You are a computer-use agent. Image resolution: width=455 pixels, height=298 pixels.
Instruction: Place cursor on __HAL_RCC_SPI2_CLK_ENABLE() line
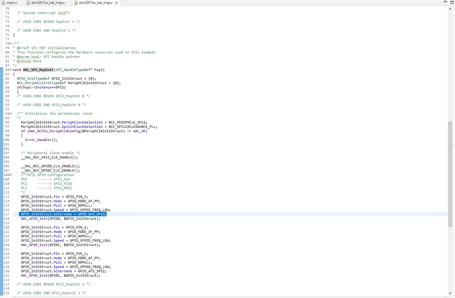(x=49, y=157)
